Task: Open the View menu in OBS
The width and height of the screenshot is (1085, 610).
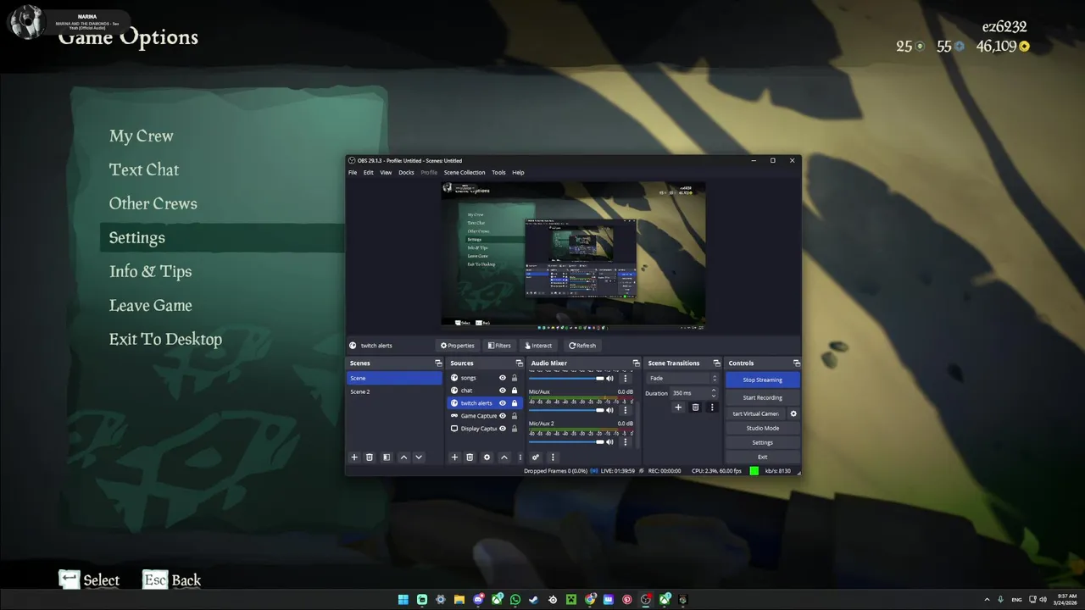Action: 386,173
